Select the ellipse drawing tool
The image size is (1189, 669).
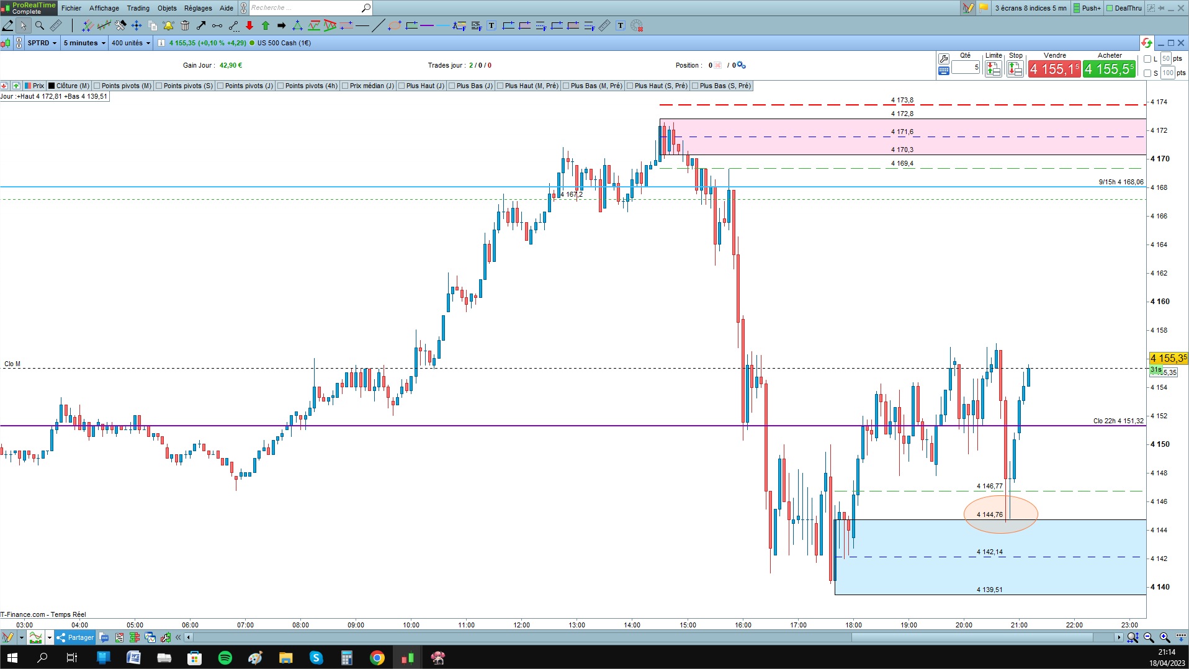[394, 25]
